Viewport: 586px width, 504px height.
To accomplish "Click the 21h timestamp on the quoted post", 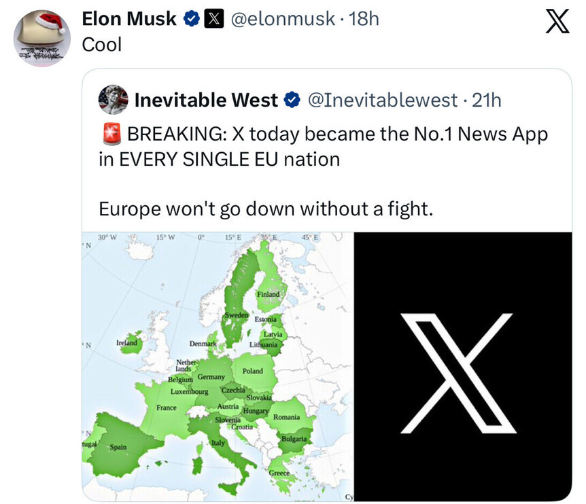I will pos(487,101).
